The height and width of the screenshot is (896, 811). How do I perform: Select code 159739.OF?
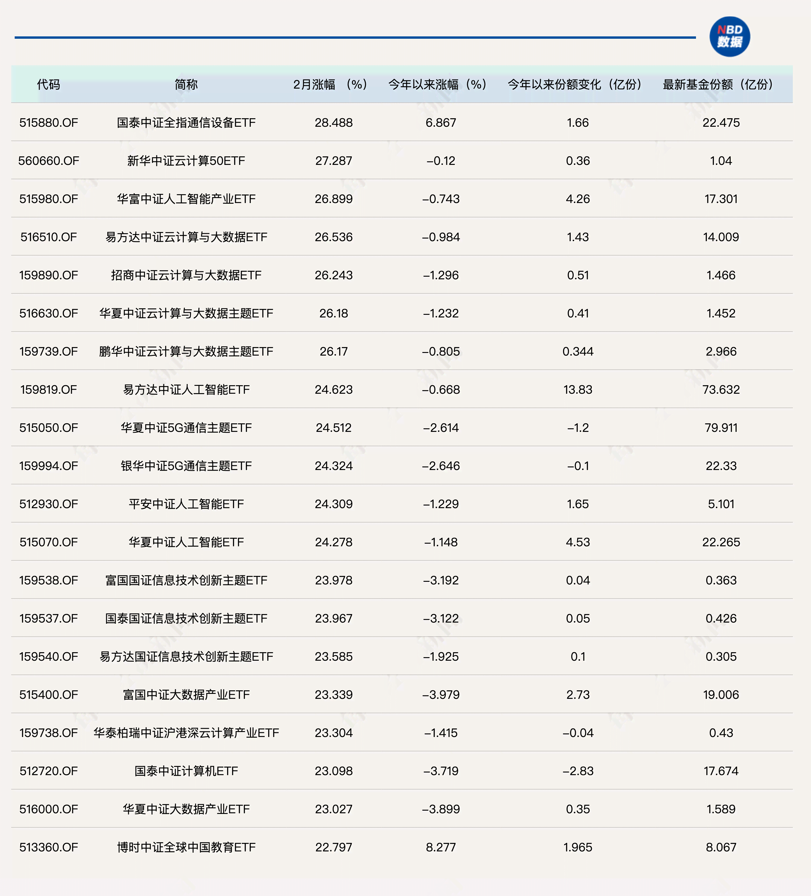pos(48,351)
